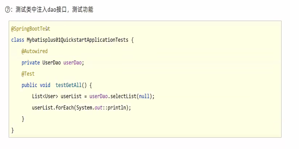The image size is (299, 149).
Task: Click the testGetAll method name
Action: click(x=69, y=85)
